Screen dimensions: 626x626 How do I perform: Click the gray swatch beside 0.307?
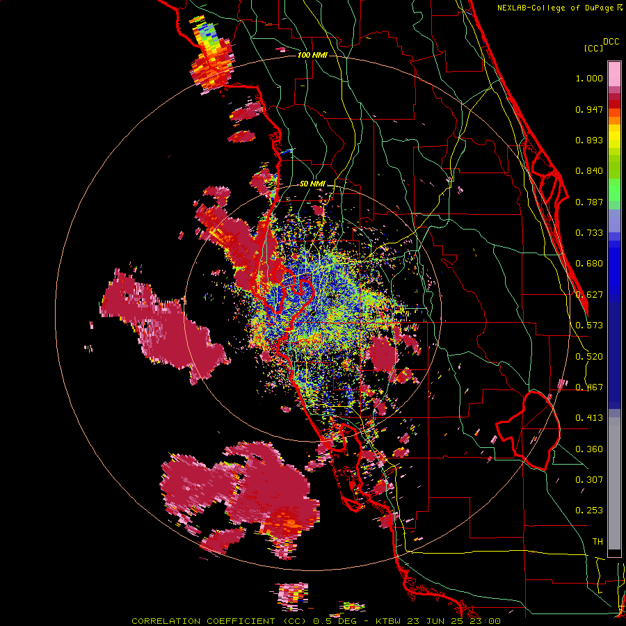tap(614, 483)
